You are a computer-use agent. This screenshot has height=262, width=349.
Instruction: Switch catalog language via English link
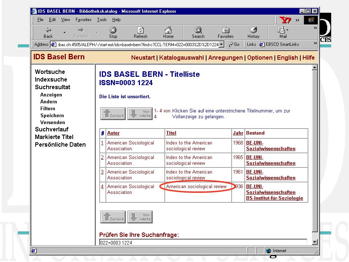(x=287, y=58)
